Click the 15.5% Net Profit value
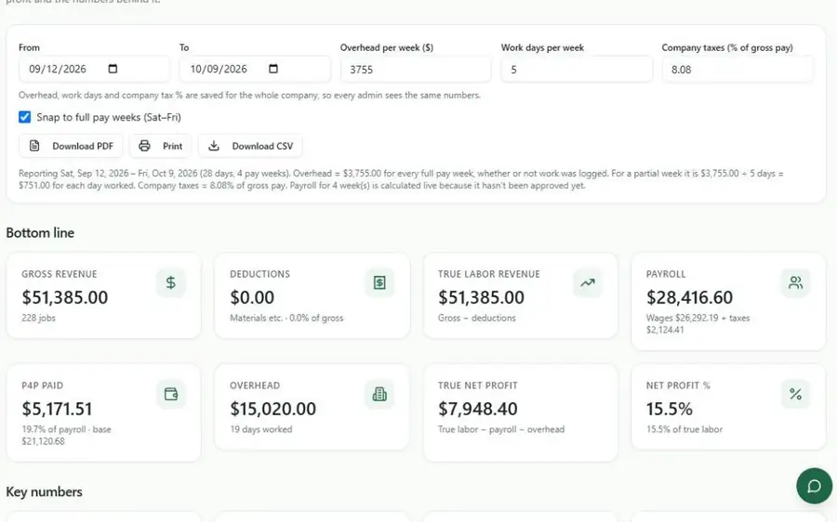837x522 pixels. coord(670,409)
